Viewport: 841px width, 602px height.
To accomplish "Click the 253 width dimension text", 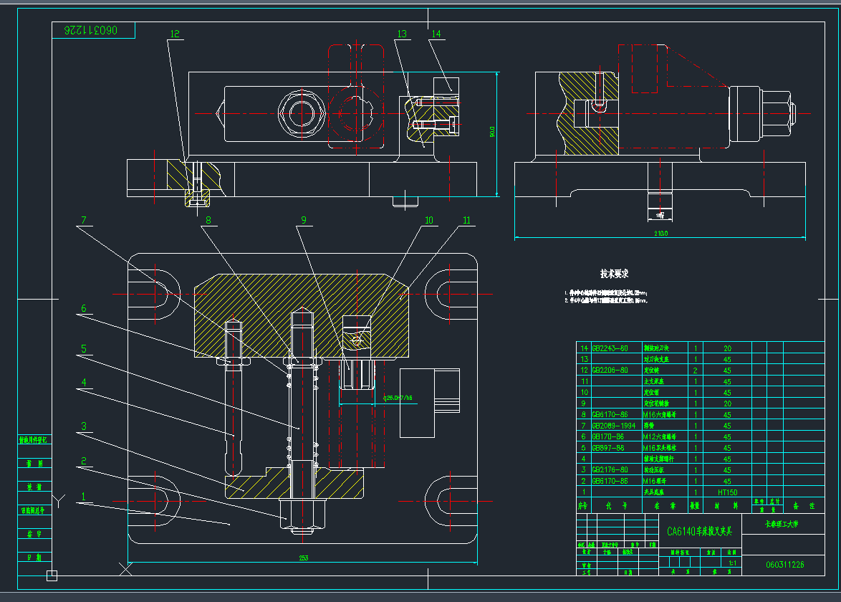I will tap(303, 558).
